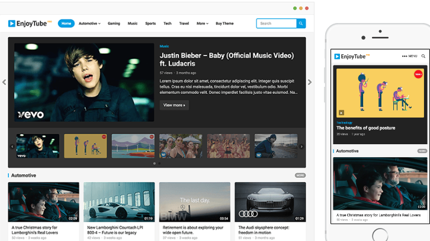Click the View more button
Viewport: 430px width, 241px height.
point(174,105)
